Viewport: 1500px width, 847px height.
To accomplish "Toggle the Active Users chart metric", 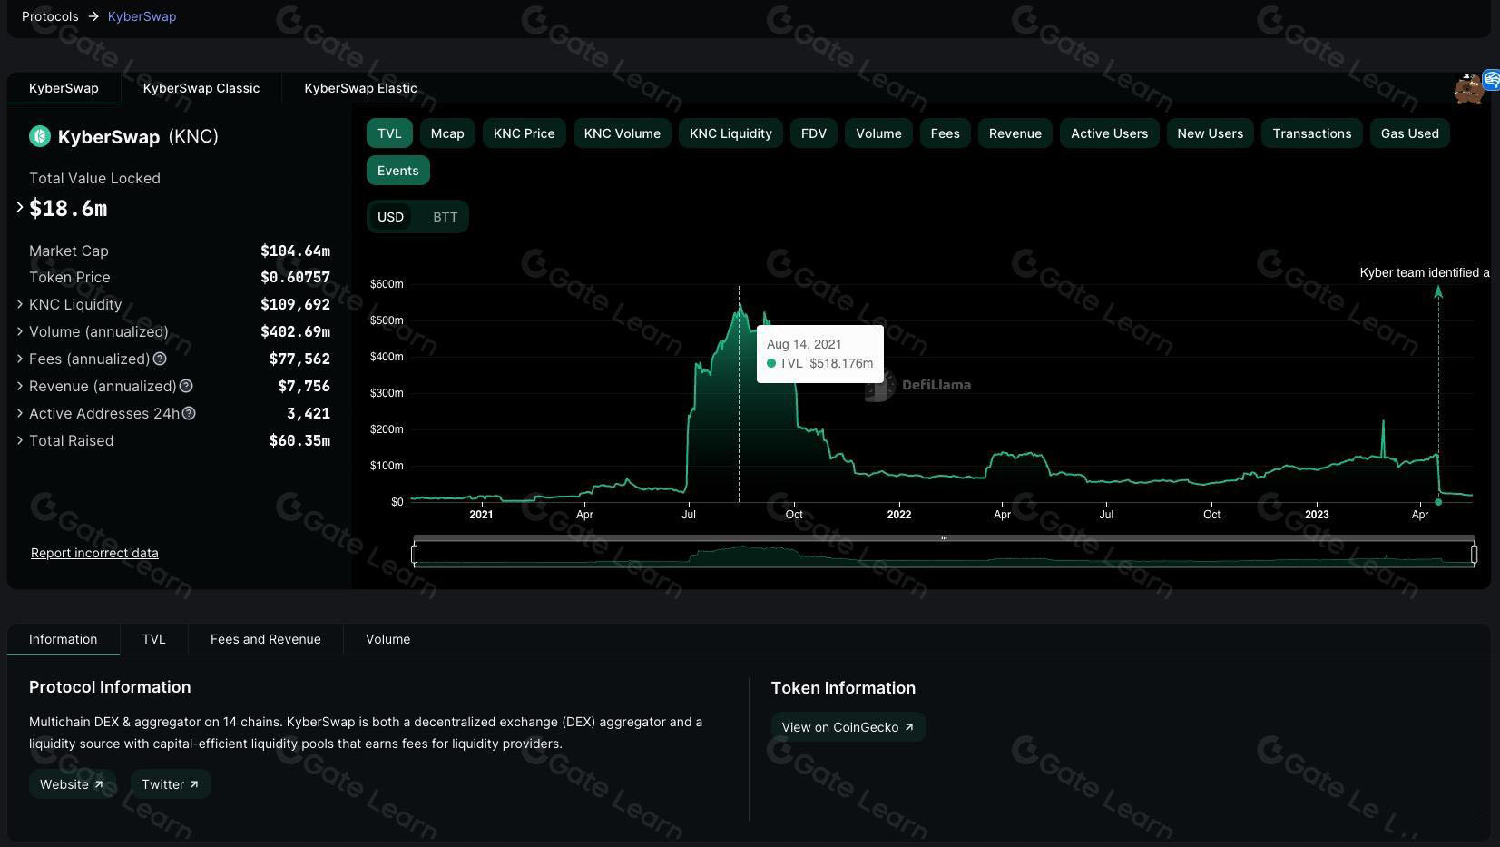I will [x=1109, y=133].
